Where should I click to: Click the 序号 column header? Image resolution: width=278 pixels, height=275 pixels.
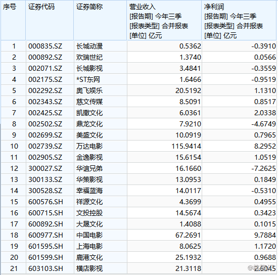13,20
